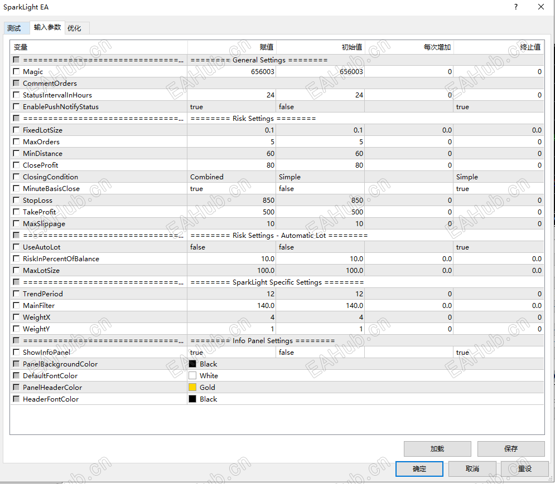
Task: Close the SparkLight EA dialog
Action: [541, 7]
